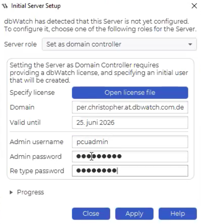Open Help for server setup
Image resolution: width=201 pixels, height=224 pixels.
click(178, 214)
